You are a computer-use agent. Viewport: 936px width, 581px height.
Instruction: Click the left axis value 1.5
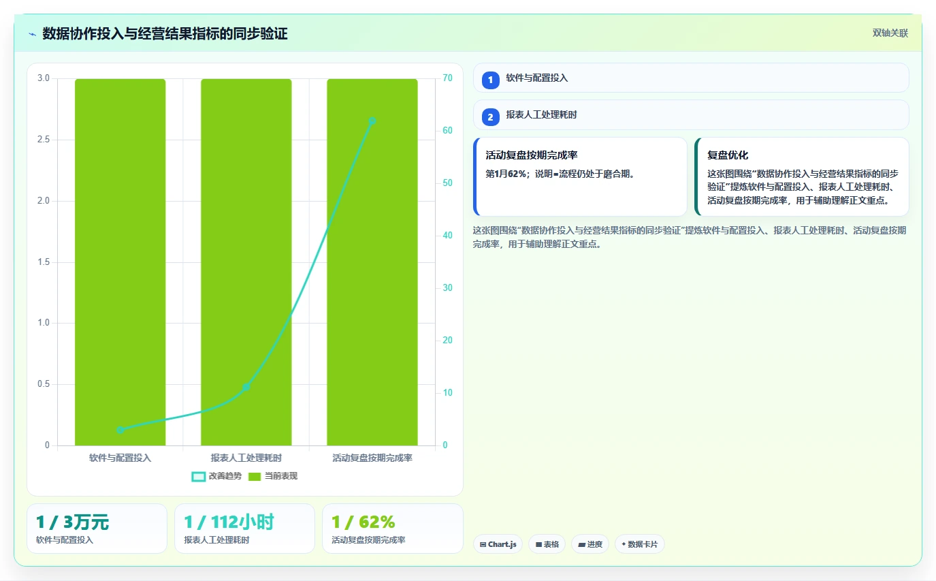click(x=44, y=262)
